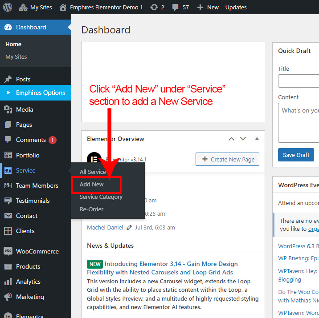Open the Introducing Elementor 3.14 article link
This screenshot has width=319, height=318.
click(x=171, y=264)
